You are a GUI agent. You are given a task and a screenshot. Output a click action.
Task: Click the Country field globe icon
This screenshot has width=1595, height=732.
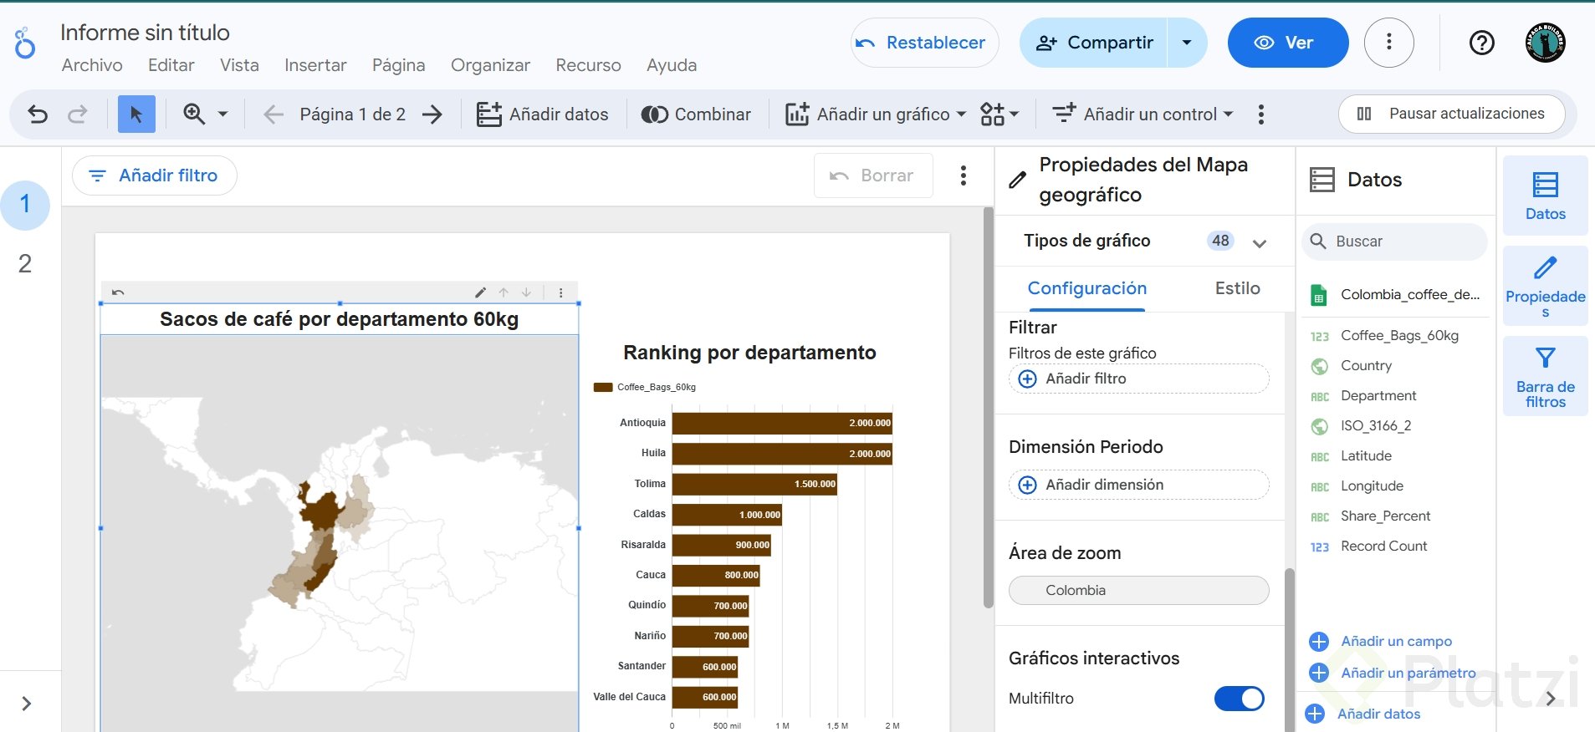tap(1320, 366)
